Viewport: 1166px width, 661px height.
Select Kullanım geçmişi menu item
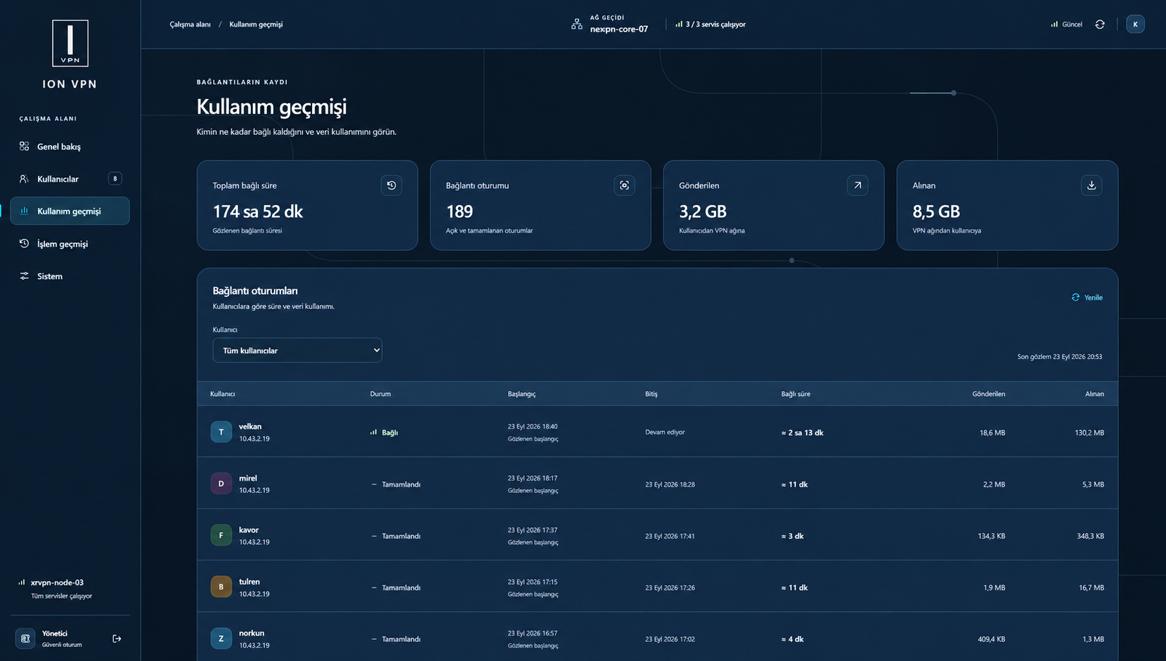70,211
